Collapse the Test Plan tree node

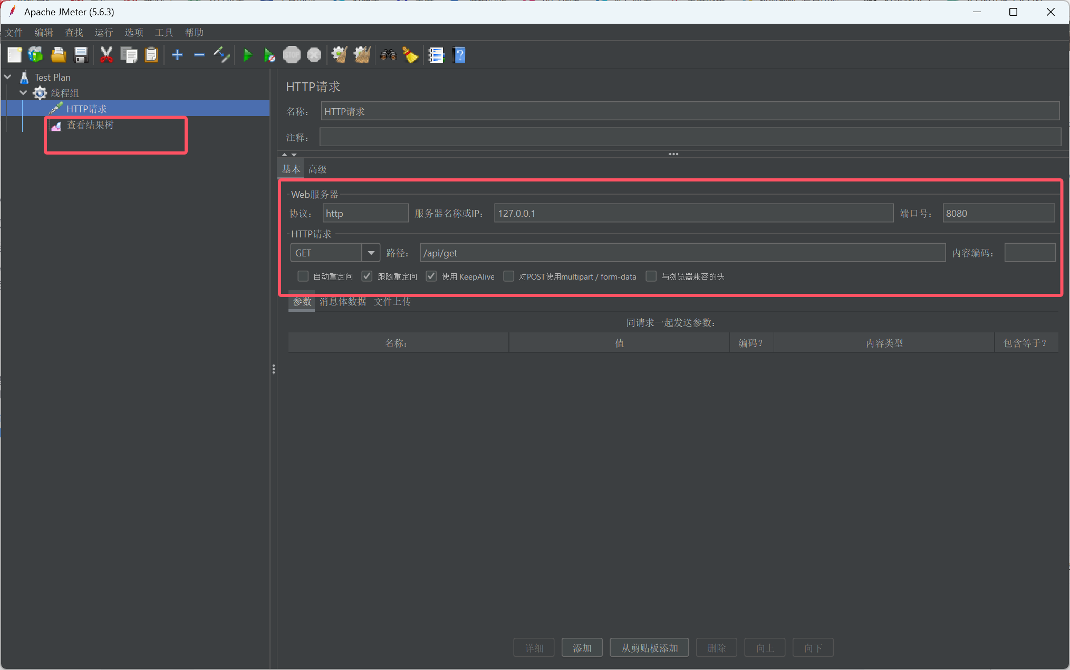(x=7, y=76)
